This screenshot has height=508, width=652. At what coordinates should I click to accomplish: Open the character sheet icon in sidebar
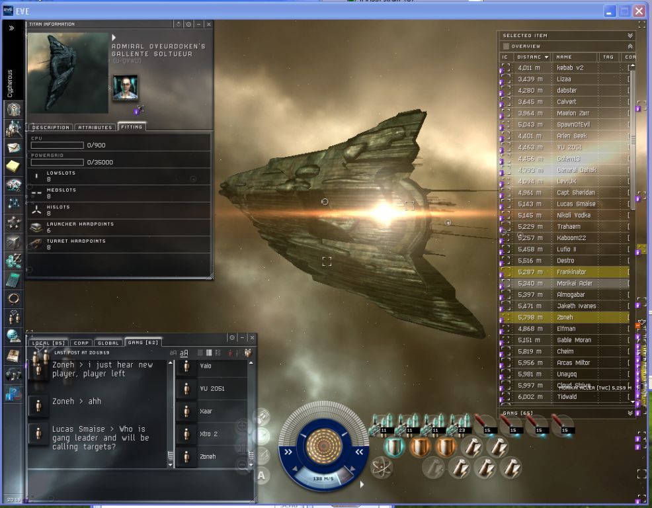tap(14, 110)
